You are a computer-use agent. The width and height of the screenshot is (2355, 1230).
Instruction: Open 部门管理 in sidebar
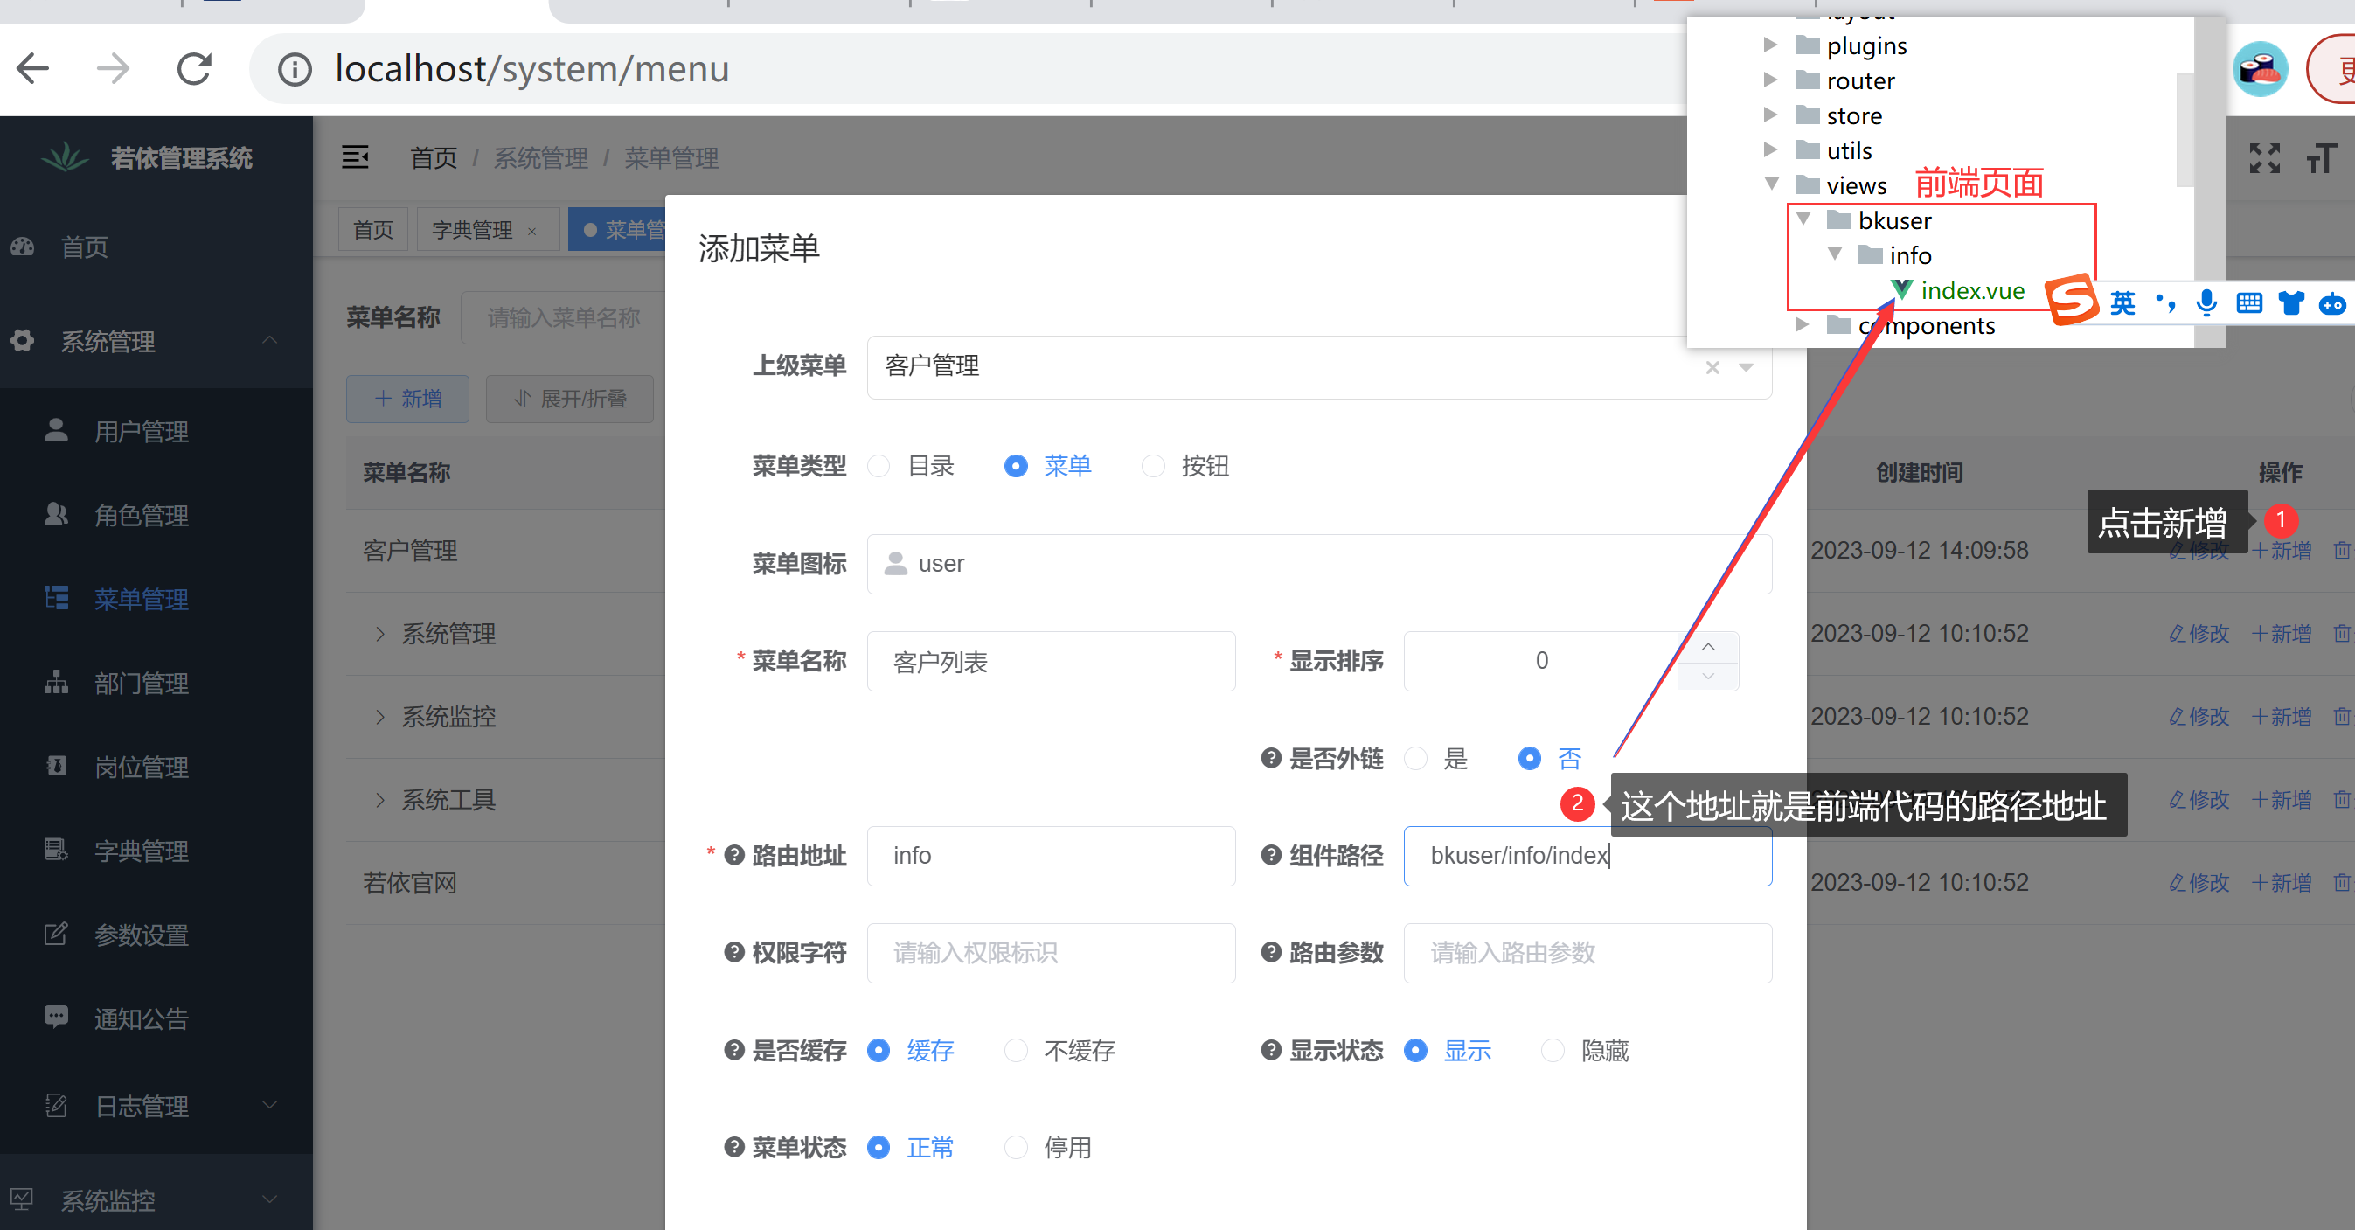[x=141, y=683]
